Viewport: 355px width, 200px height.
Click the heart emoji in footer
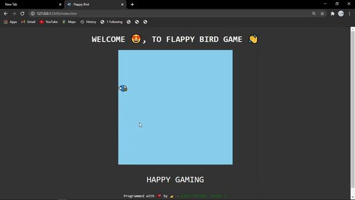pyautogui.click(x=159, y=196)
